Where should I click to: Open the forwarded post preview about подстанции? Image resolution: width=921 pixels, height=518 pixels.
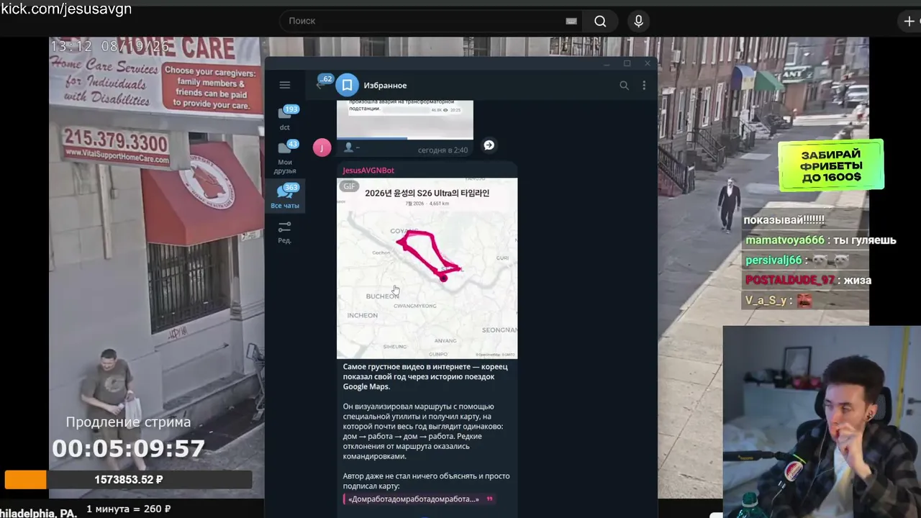(405, 119)
